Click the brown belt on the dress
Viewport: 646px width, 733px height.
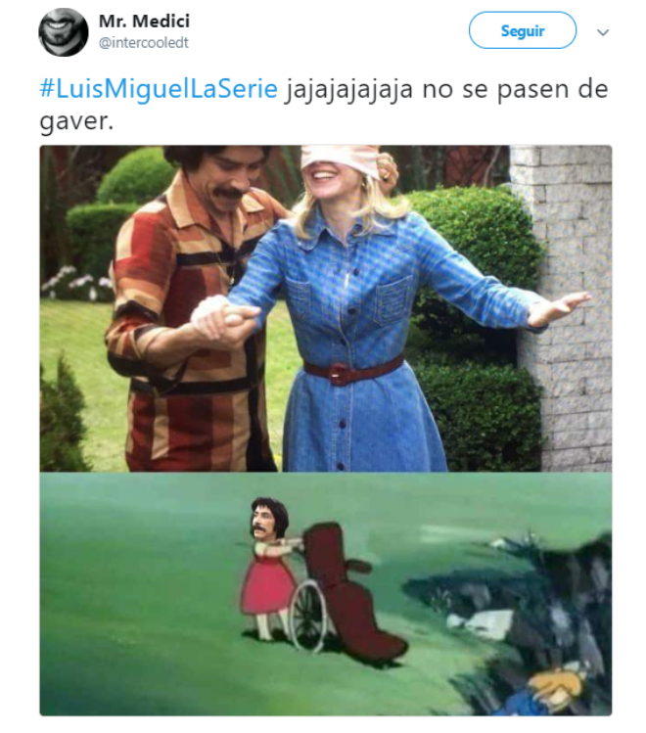click(354, 369)
